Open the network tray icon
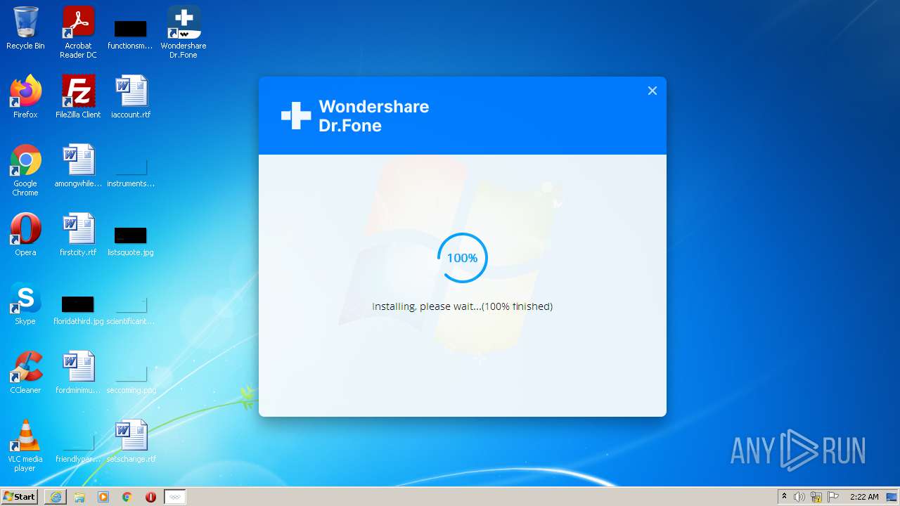 click(816, 497)
